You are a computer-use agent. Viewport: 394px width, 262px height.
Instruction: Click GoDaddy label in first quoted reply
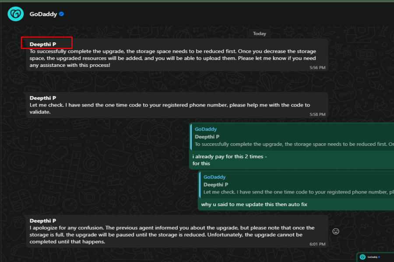(206, 129)
